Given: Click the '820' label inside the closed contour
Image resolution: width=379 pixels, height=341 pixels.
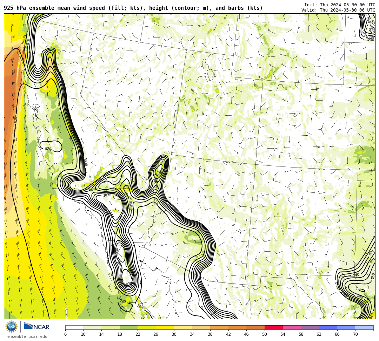Looking at the screenshot, I should (x=48, y=149).
